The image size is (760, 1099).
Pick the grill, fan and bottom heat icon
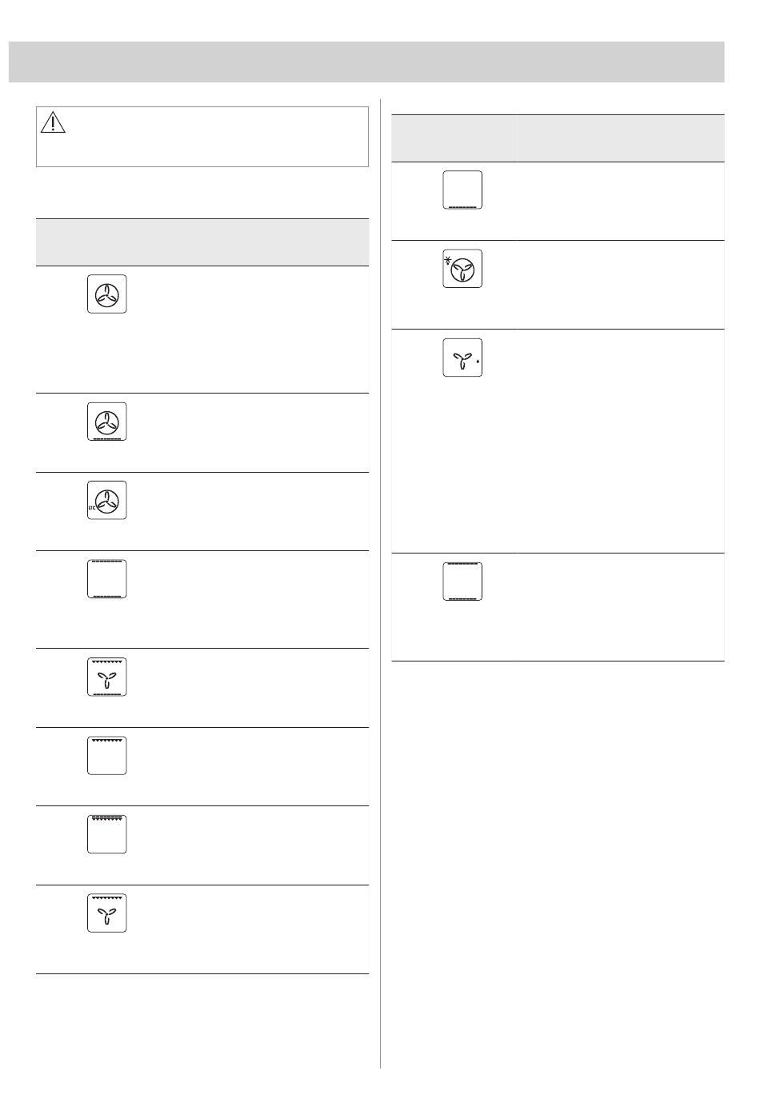pos(107,677)
